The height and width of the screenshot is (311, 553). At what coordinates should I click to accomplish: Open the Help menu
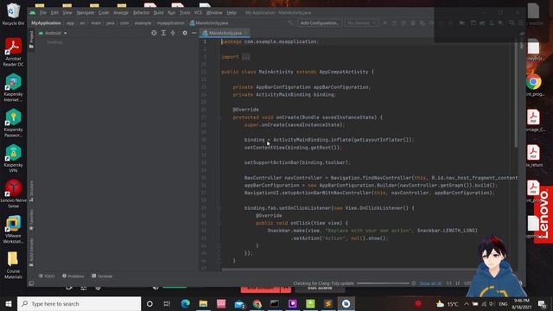pyautogui.click(x=232, y=13)
